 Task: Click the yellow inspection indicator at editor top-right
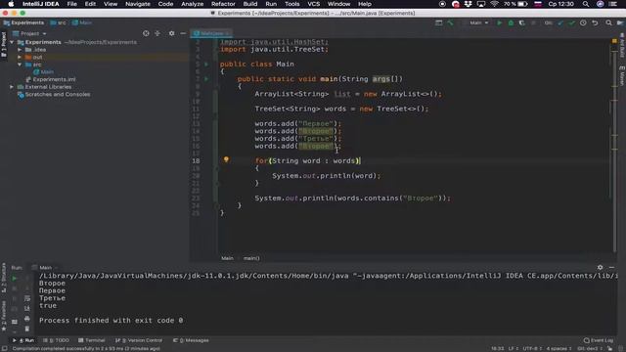614,41
